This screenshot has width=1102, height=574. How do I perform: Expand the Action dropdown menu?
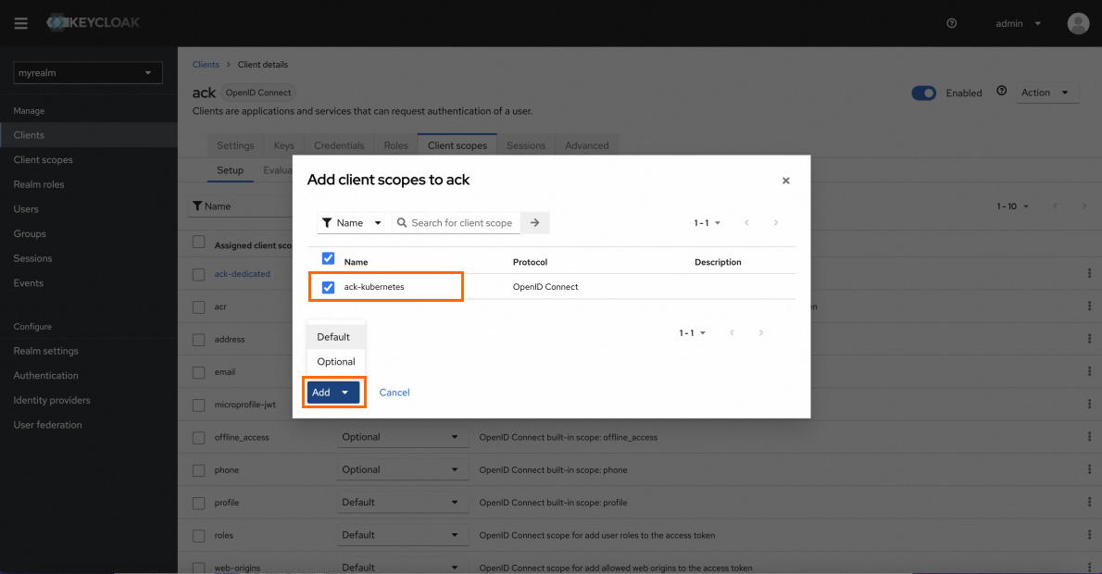(1046, 93)
